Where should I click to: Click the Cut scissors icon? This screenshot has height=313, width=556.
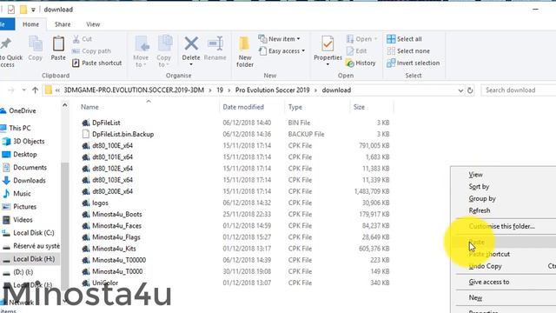[76, 39]
